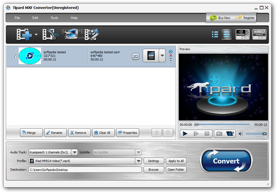Click the Browse button
Viewport: 277px width, 193px height.
(x=154, y=170)
